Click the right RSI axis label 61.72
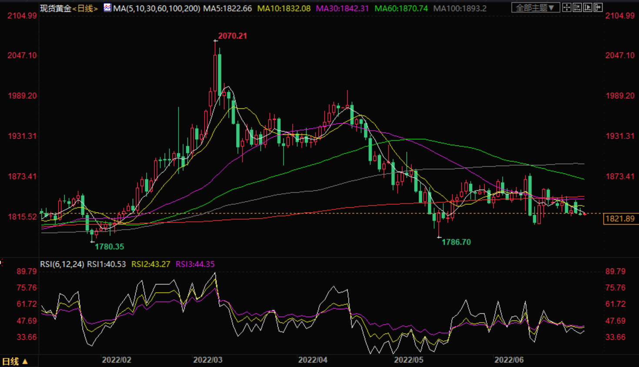 pyautogui.click(x=616, y=304)
